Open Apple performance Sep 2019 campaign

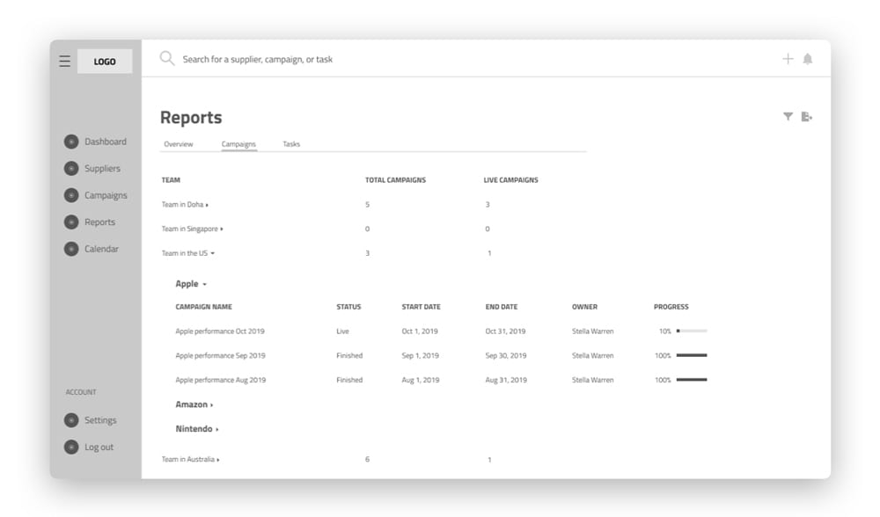(x=221, y=355)
